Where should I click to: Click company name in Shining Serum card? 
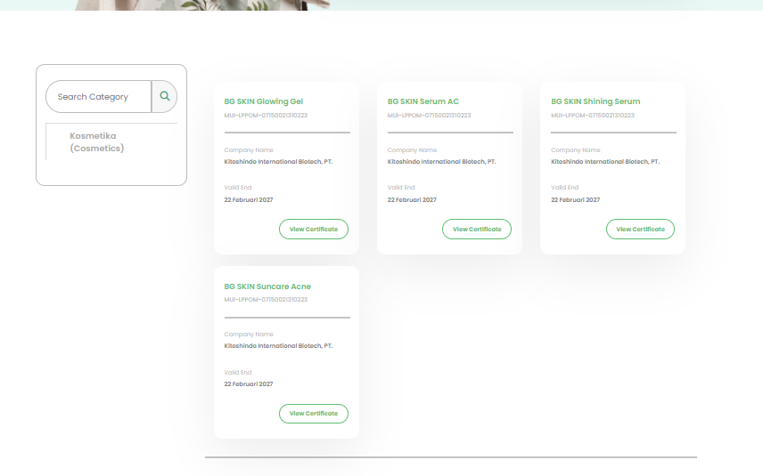click(605, 162)
